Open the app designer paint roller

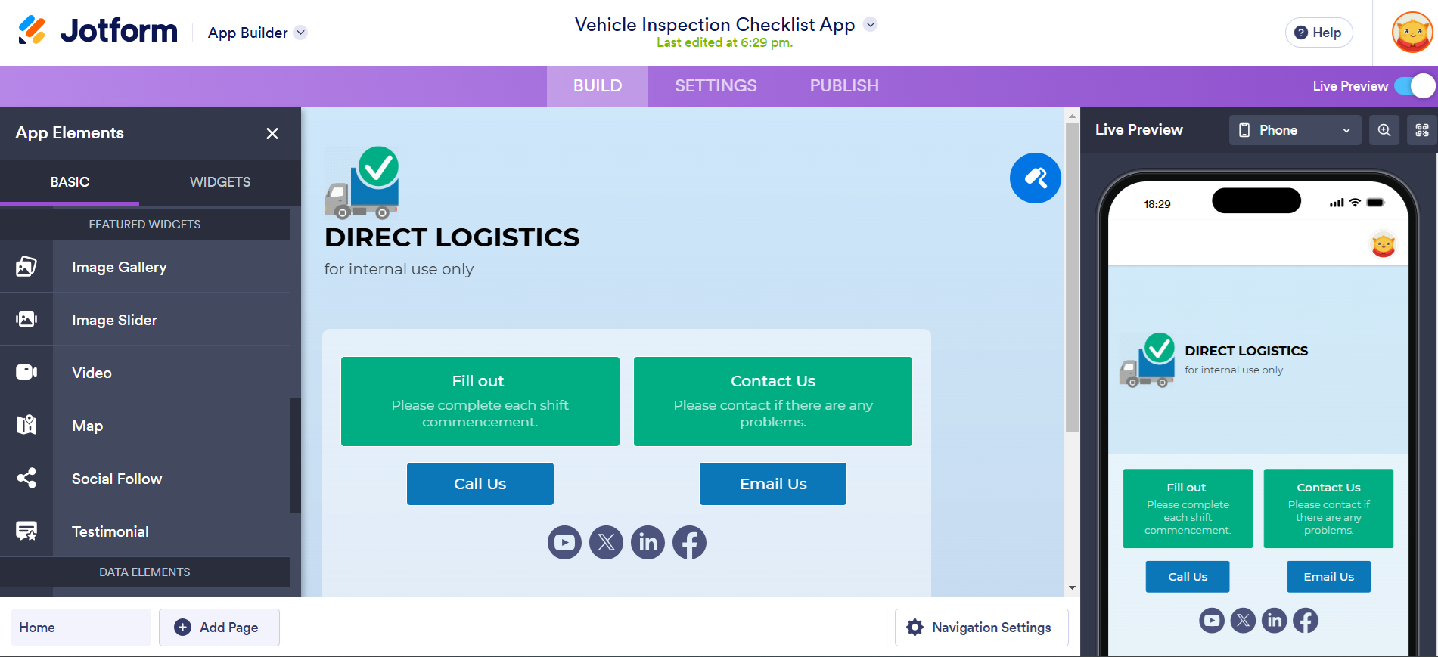(x=1036, y=178)
